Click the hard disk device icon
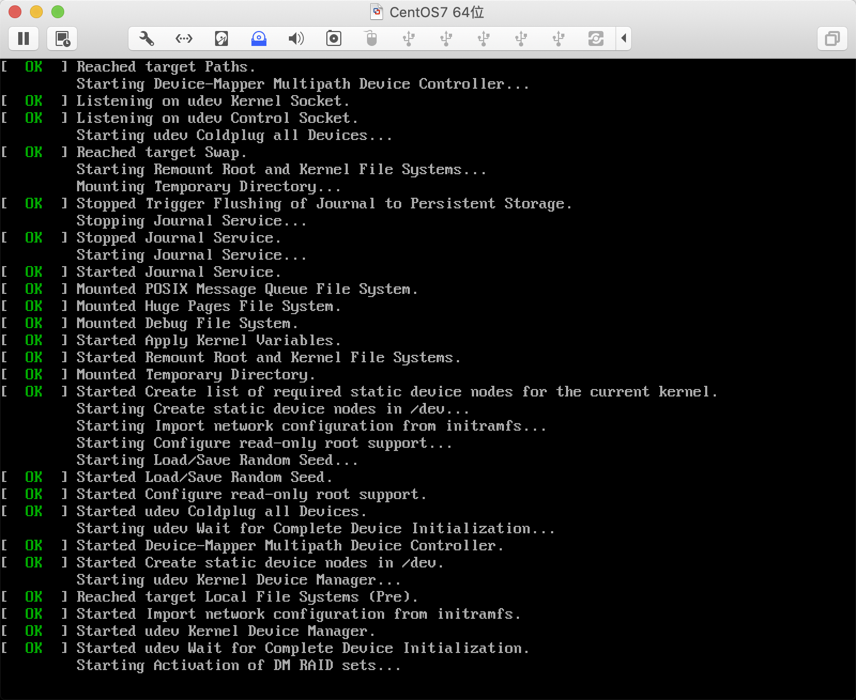 tap(221, 38)
